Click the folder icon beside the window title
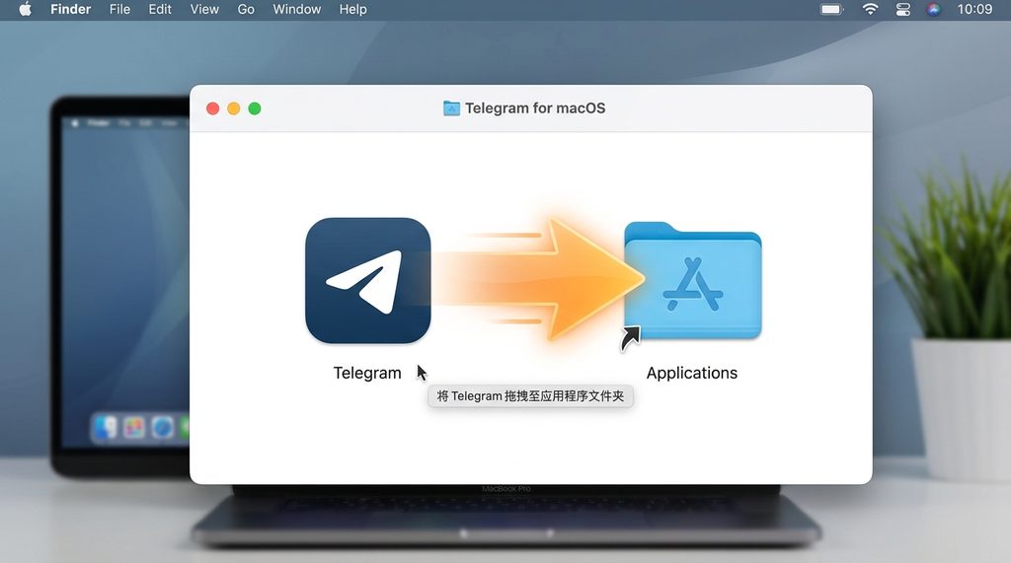1011x563 pixels. click(x=451, y=108)
